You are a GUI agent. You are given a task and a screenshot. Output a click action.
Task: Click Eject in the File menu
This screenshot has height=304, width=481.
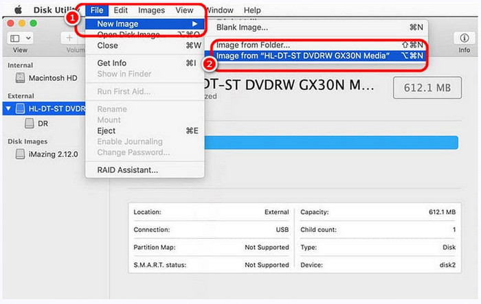point(107,130)
